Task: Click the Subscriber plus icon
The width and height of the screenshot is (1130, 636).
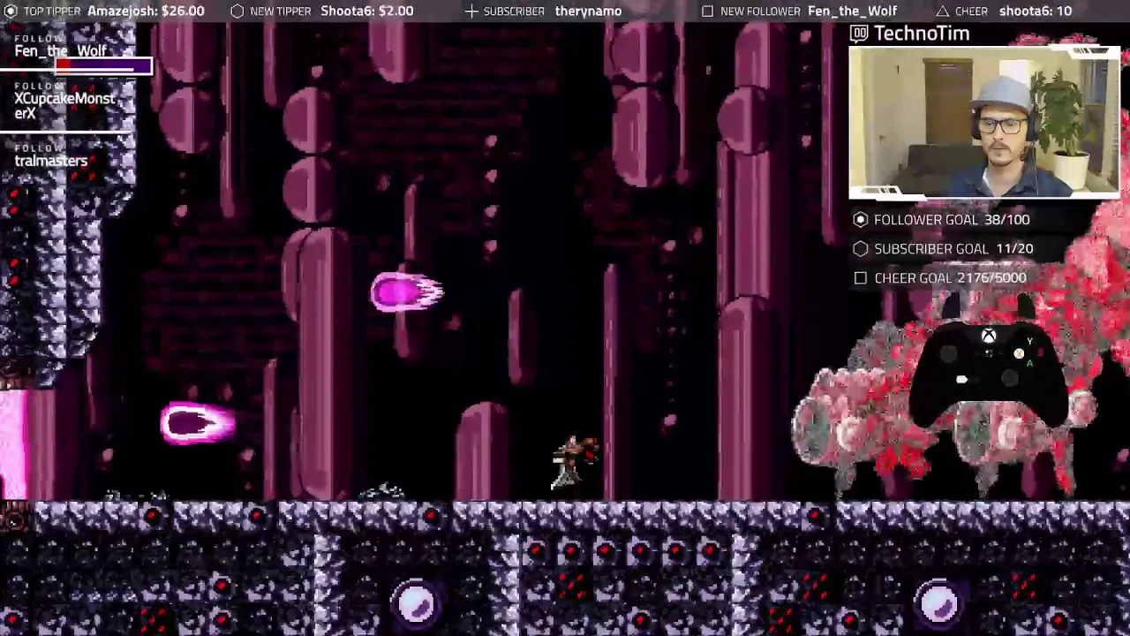Action: click(x=471, y=11)
